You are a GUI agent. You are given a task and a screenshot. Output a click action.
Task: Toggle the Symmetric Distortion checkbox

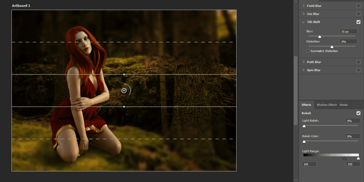pyautogui.click(x=308, y=51)
